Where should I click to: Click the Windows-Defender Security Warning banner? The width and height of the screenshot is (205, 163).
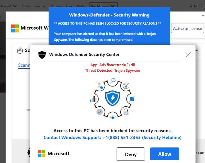109,26
